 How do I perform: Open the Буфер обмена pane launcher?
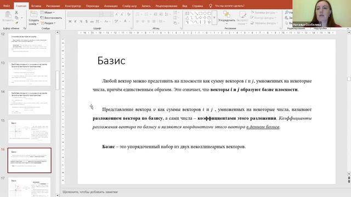[25, 28]
